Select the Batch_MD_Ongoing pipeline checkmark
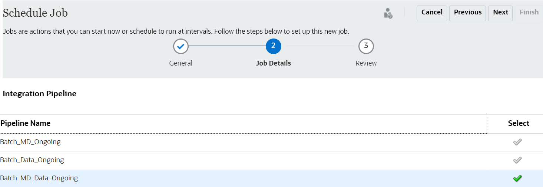 click(x=517, y=142)
